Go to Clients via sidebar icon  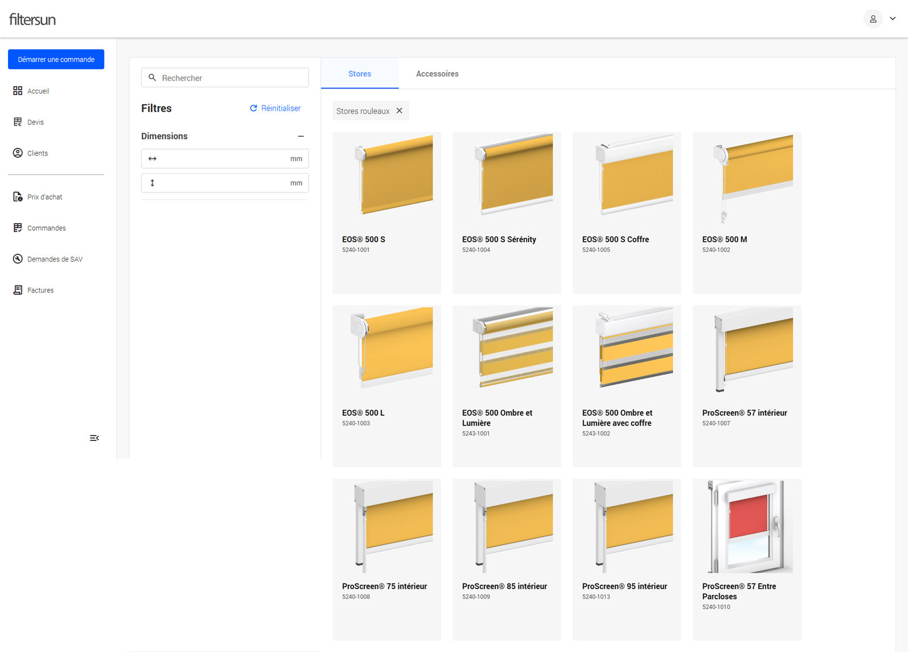18,153
